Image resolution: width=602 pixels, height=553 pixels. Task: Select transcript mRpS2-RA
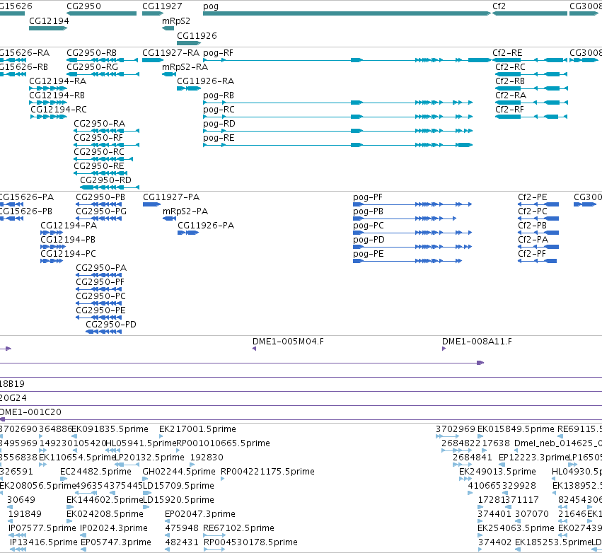click(169, 74)
